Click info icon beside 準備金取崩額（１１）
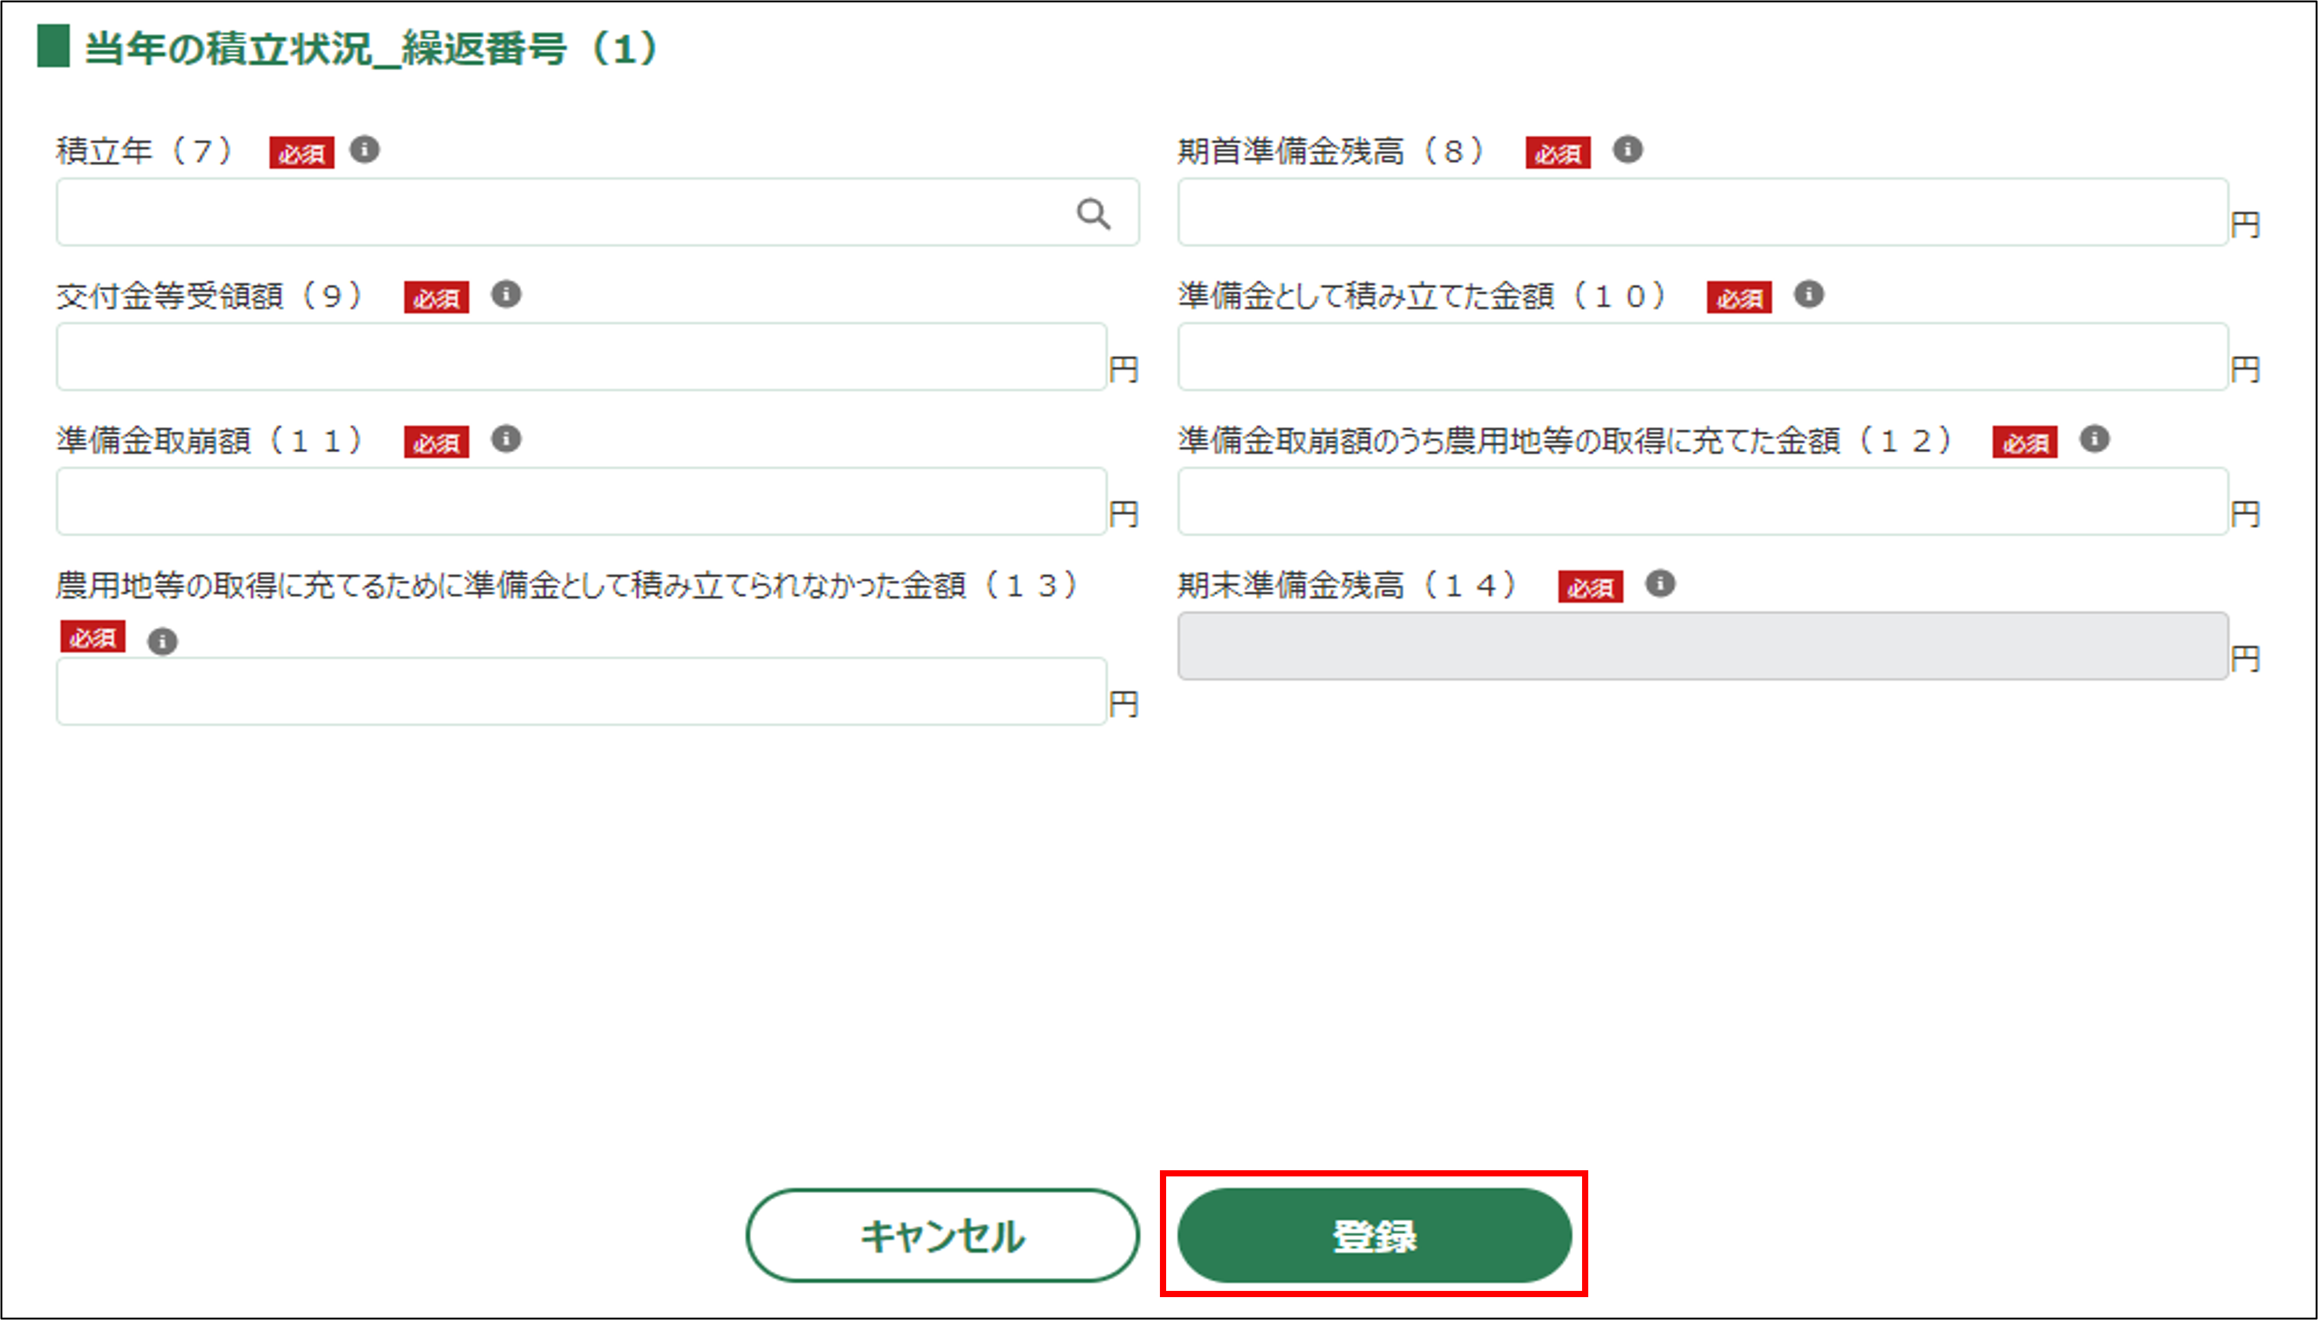This screenshot has height=1320, width=2318. (506, 440)
